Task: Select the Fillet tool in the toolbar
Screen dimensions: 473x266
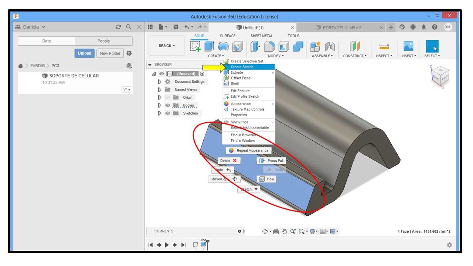Action: (x=269, y=46)
